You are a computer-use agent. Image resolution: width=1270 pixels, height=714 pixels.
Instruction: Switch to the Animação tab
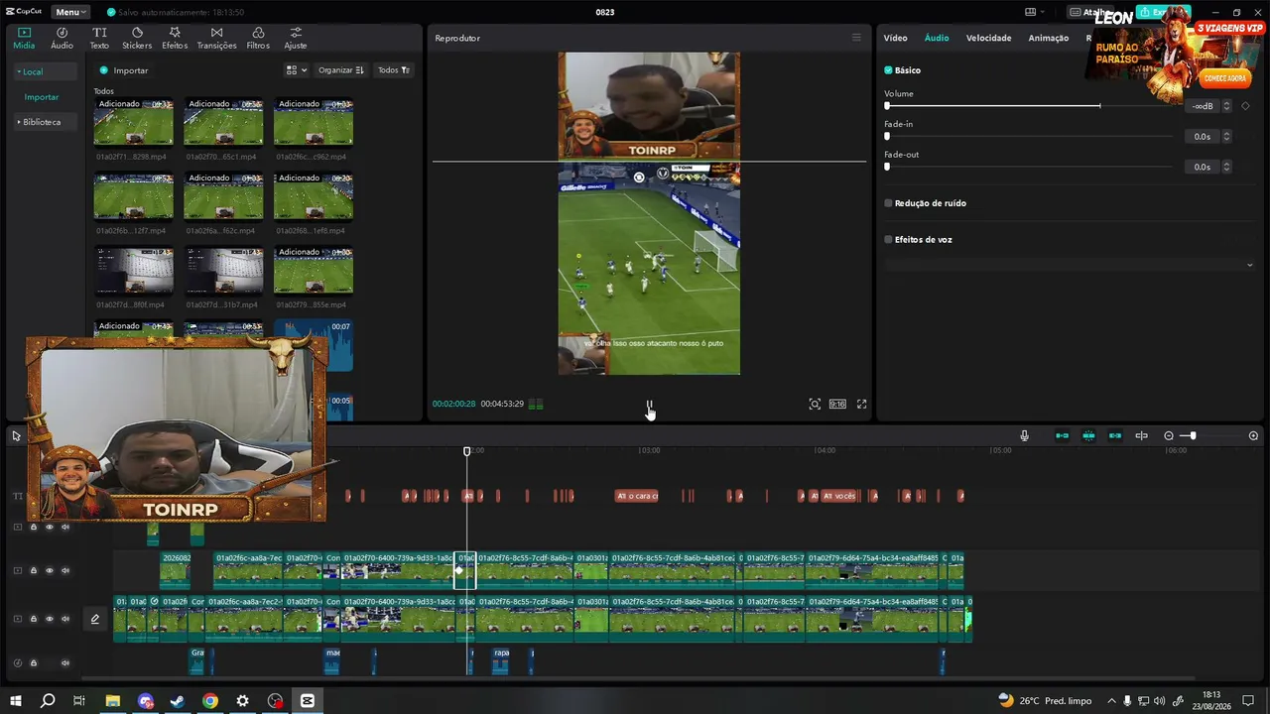tap(1048, 38)
